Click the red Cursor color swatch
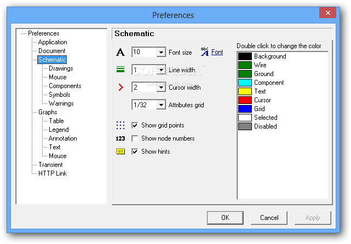This screenshot has height=244, width=351. tap(245, 100)
